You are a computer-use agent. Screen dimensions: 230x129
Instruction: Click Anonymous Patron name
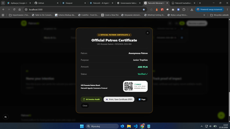pyautogui.click(x=138, y=53)
